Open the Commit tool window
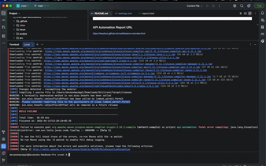Image resolution: width=266 pixels, height=166 pixels. coord(3,20)
